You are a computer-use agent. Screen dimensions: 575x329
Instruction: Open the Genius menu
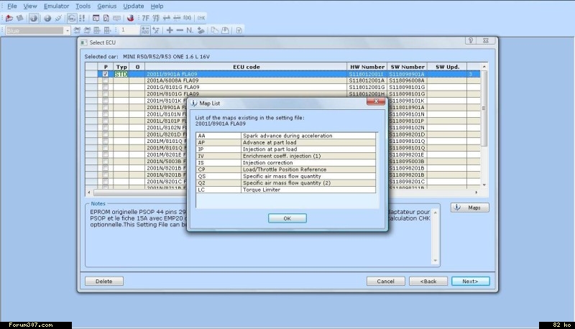pos(108,6)
